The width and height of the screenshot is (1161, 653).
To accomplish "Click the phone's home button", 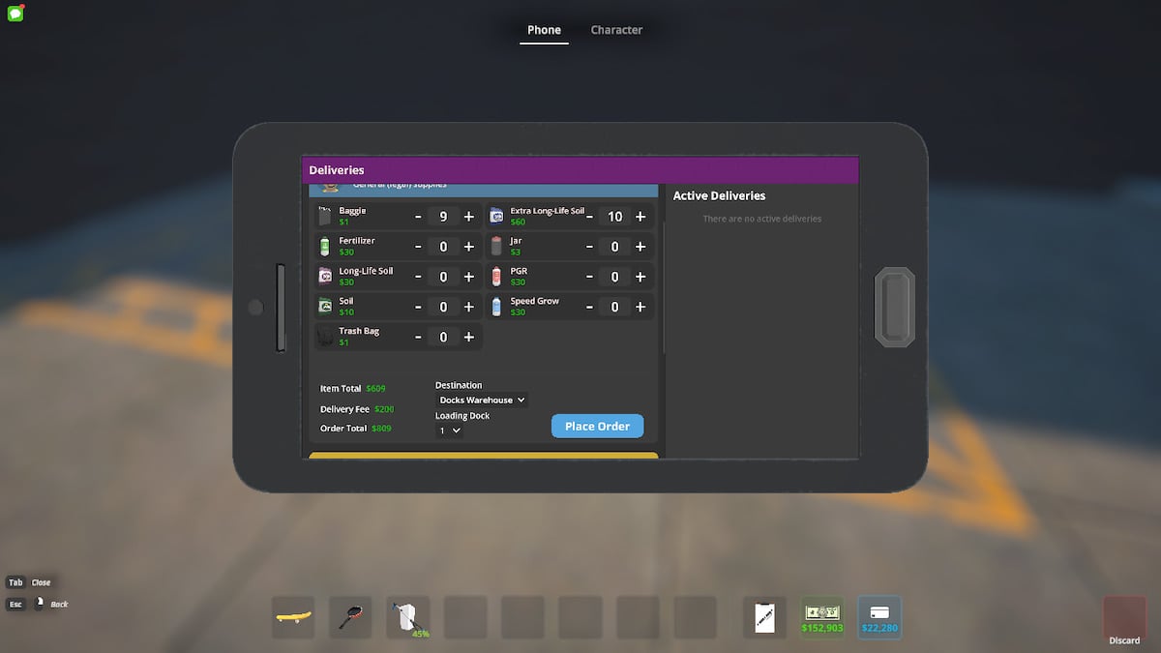I will click(x=894, y=308).
